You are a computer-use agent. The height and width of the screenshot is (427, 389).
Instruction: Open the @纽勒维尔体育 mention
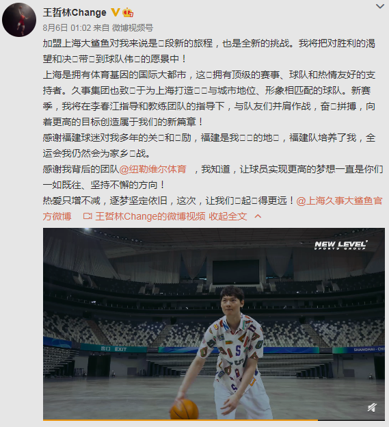(x=153, y=169)
